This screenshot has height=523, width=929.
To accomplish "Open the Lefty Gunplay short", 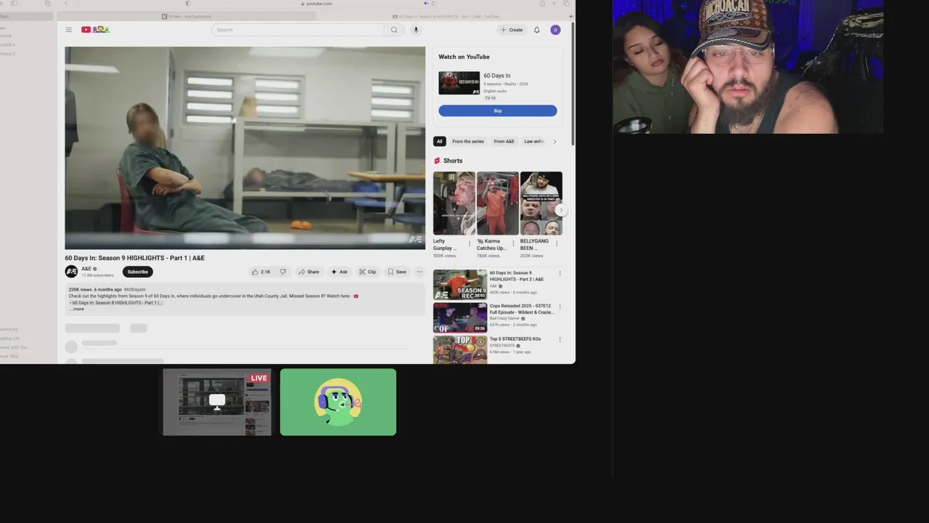I will [454, 203].
